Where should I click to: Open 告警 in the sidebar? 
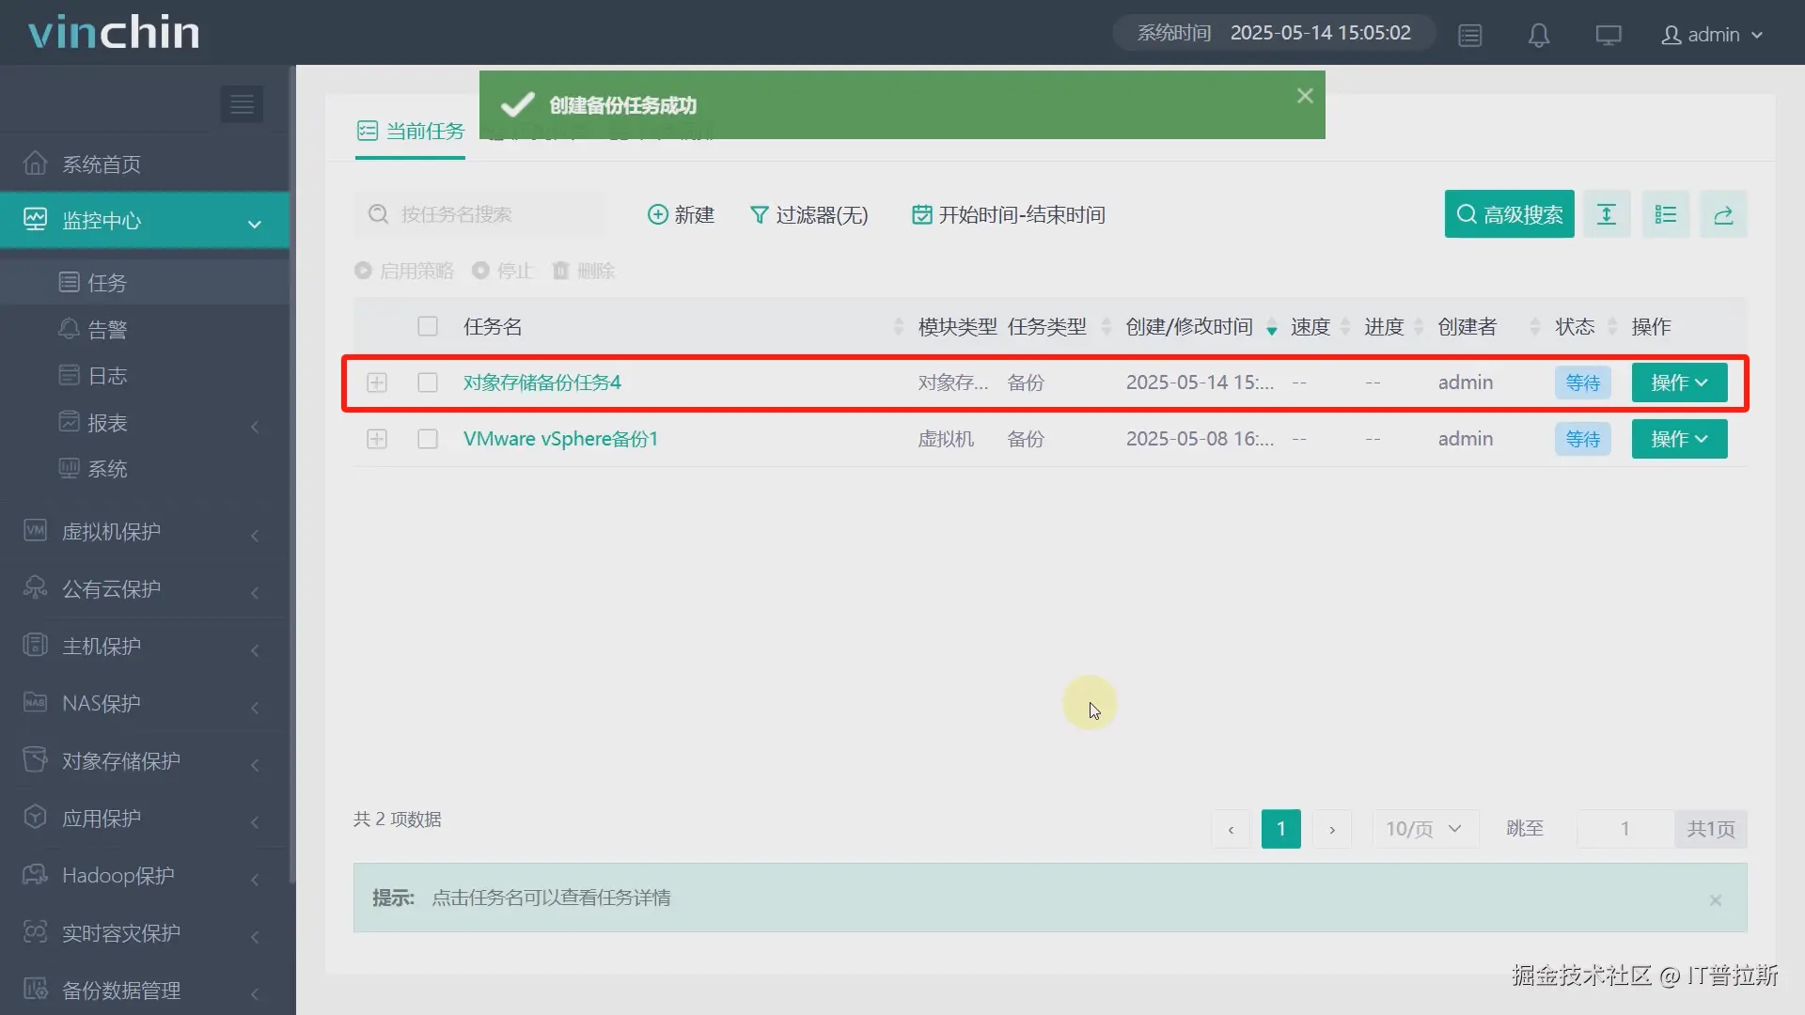pos(107,330)
